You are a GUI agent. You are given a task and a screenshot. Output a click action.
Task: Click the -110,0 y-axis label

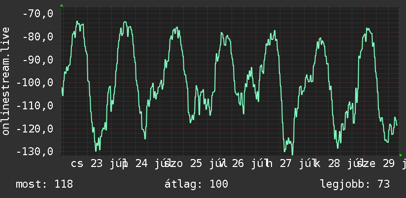tap(35, 105)
